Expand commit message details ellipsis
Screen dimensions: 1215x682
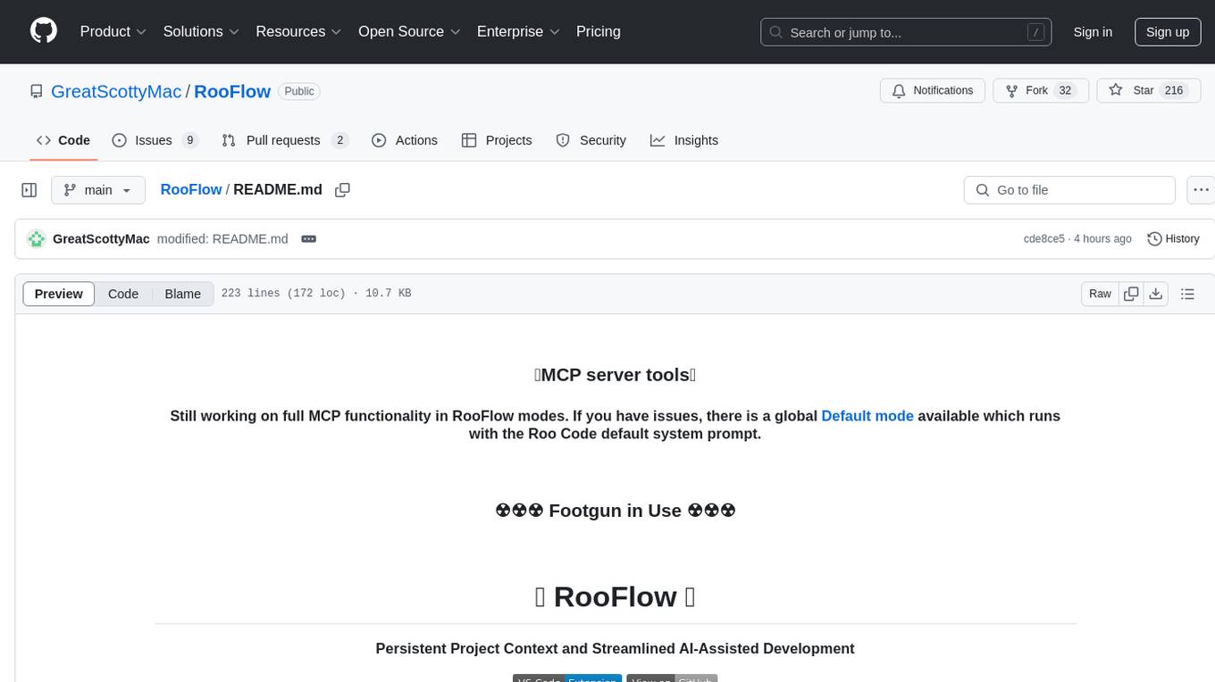tap(309, 238)
